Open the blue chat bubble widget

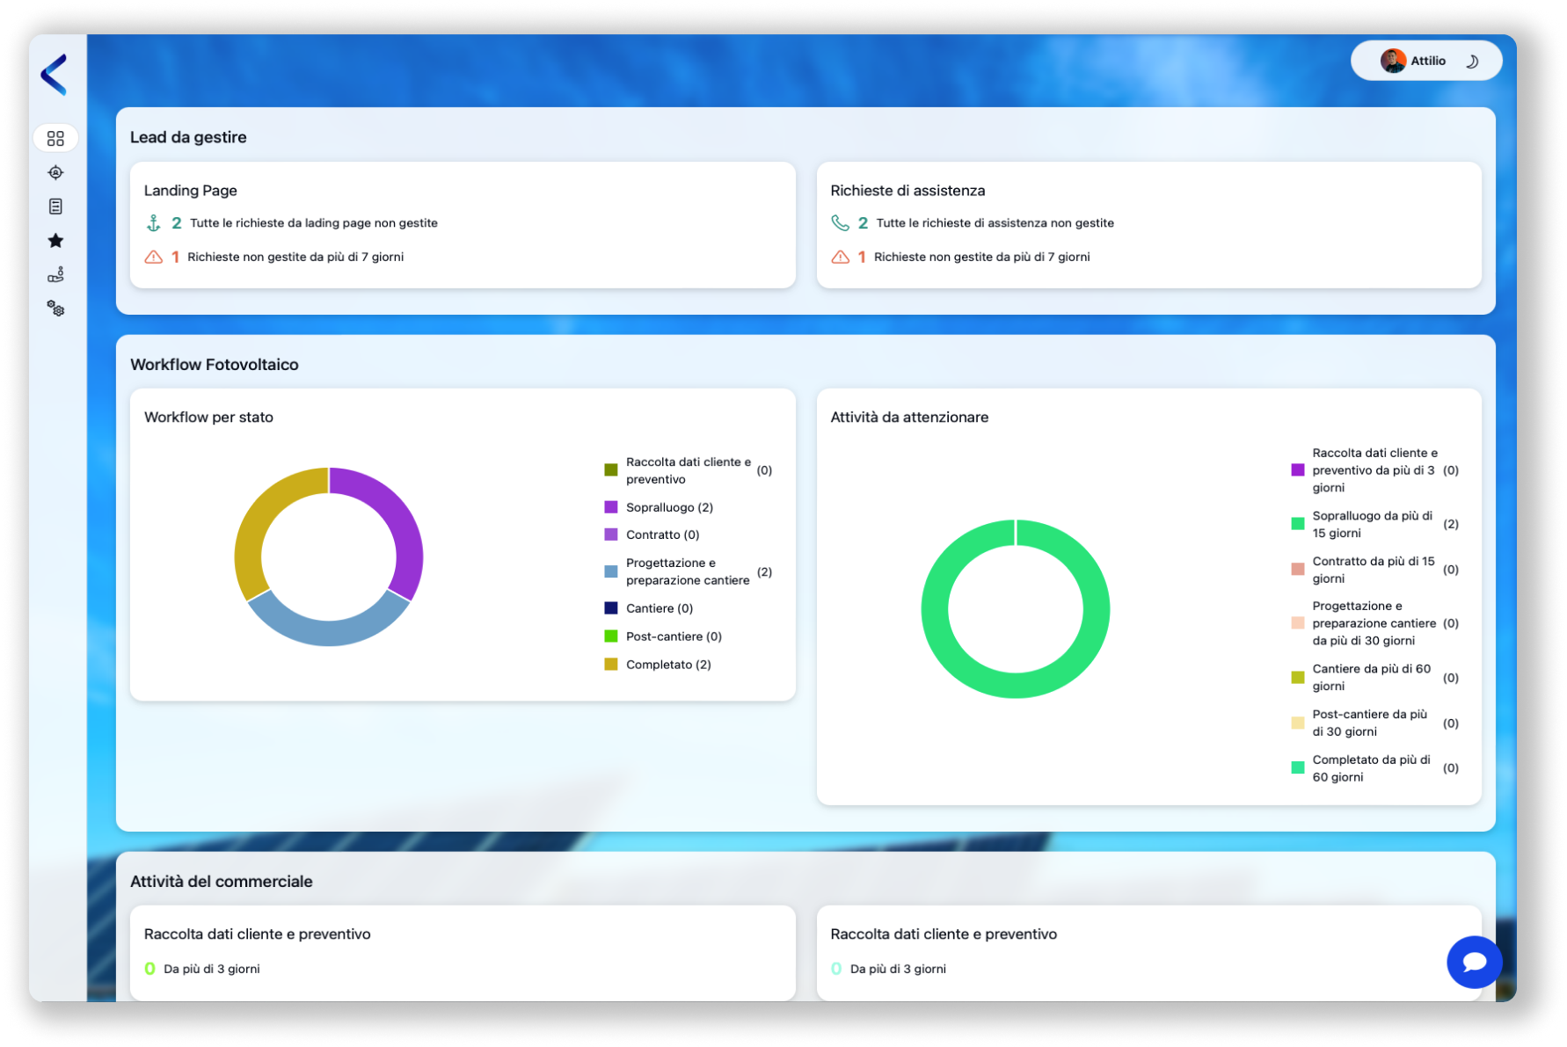1474,962
